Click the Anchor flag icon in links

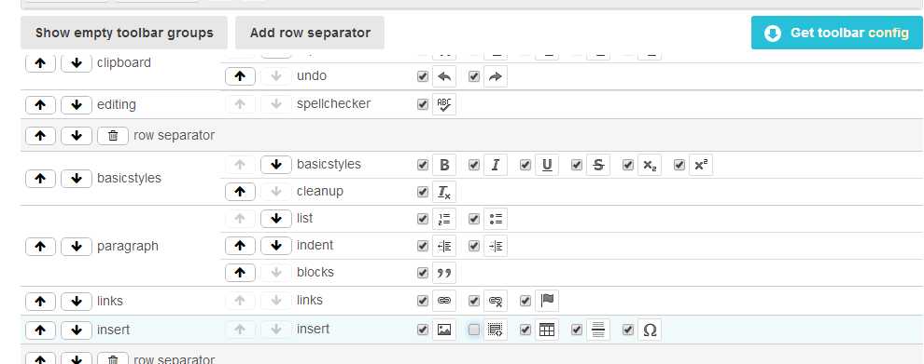tap(547, 301)
